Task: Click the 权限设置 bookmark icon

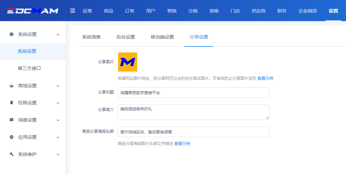Action: point(12,103)
